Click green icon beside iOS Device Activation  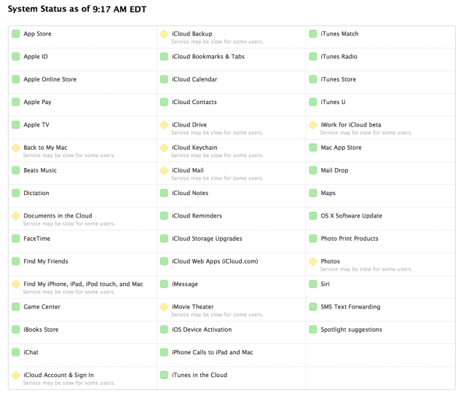pyautogui.click(x=164, y=330)
